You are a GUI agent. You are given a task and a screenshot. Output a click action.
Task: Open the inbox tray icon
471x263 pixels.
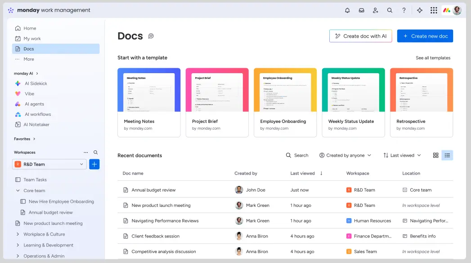pyautogui.click(x=361, y=10)
